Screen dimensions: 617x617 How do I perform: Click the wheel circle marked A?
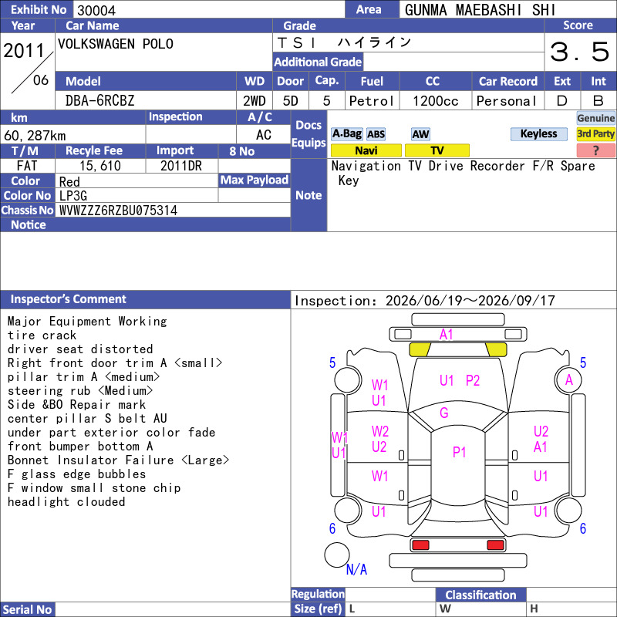click(x=568, y=380)
